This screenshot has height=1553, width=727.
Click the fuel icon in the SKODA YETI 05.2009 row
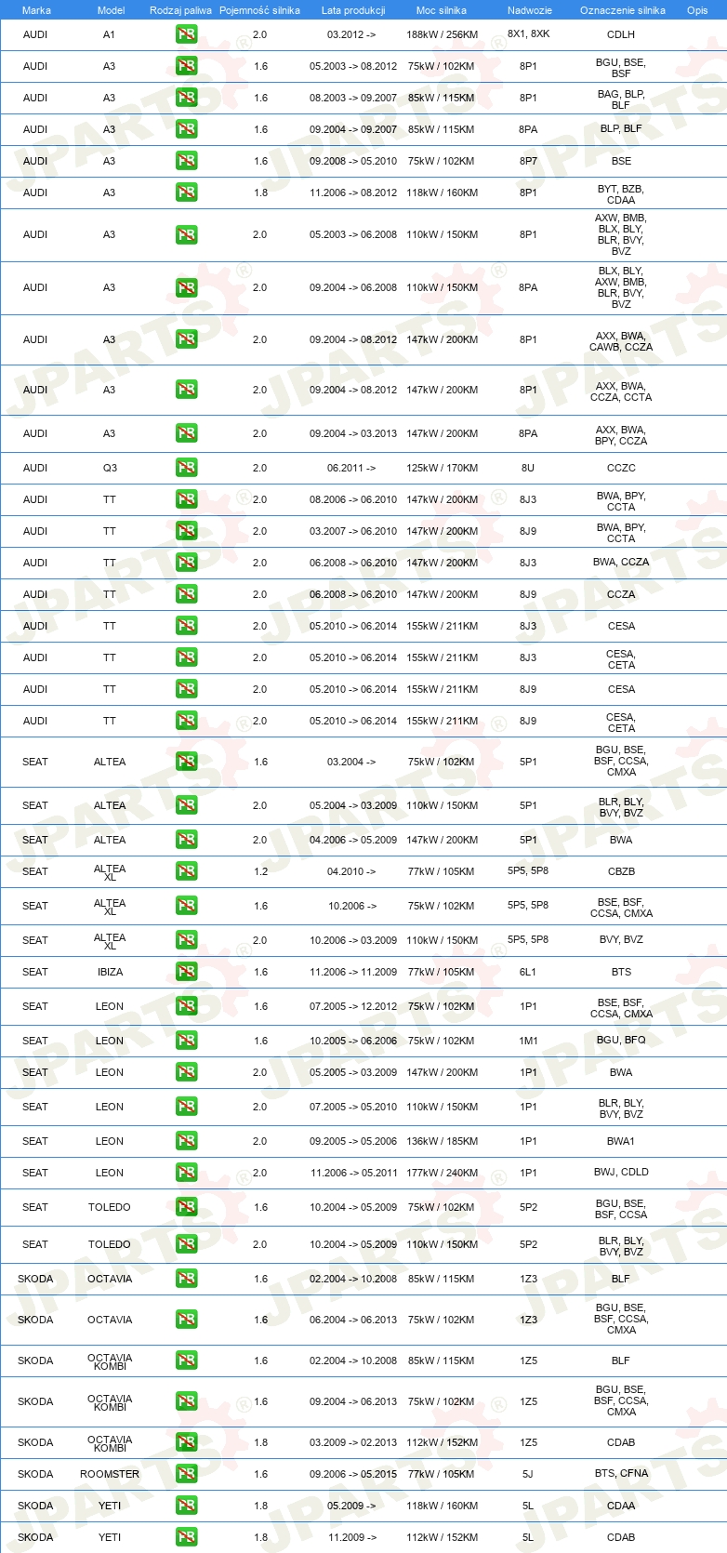click(x=186, y=1506)
